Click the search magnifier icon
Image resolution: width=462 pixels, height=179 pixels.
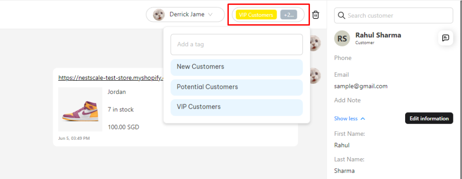(342, 15)
